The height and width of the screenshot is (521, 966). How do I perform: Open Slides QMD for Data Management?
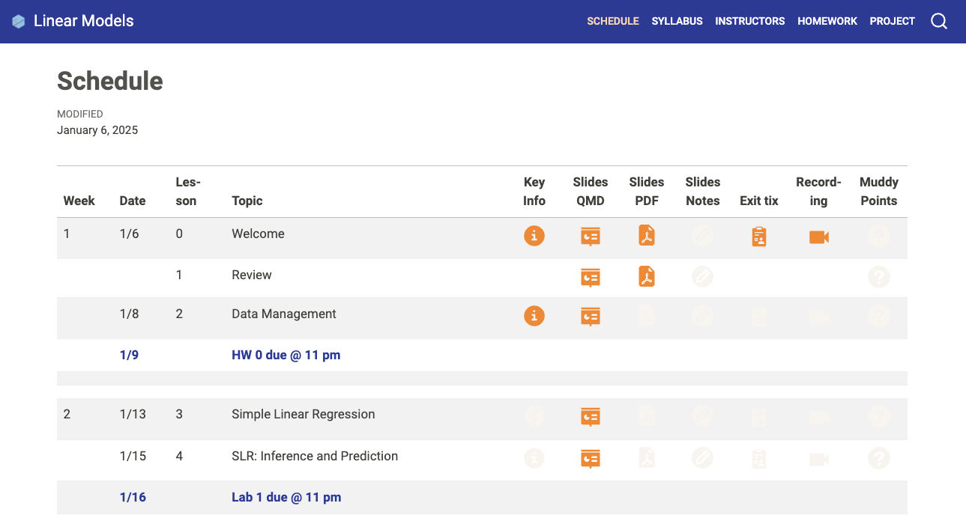click(x=591, y=317)
